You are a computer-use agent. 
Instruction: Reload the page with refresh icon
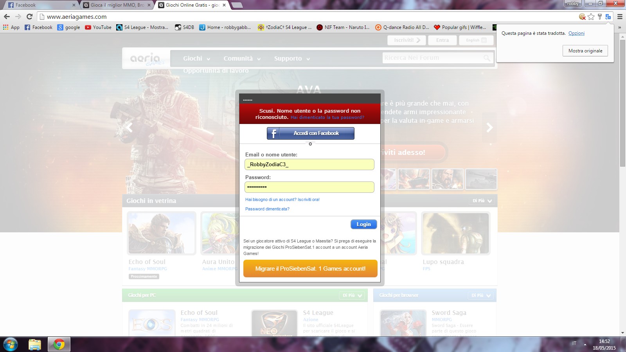(29, 16)
